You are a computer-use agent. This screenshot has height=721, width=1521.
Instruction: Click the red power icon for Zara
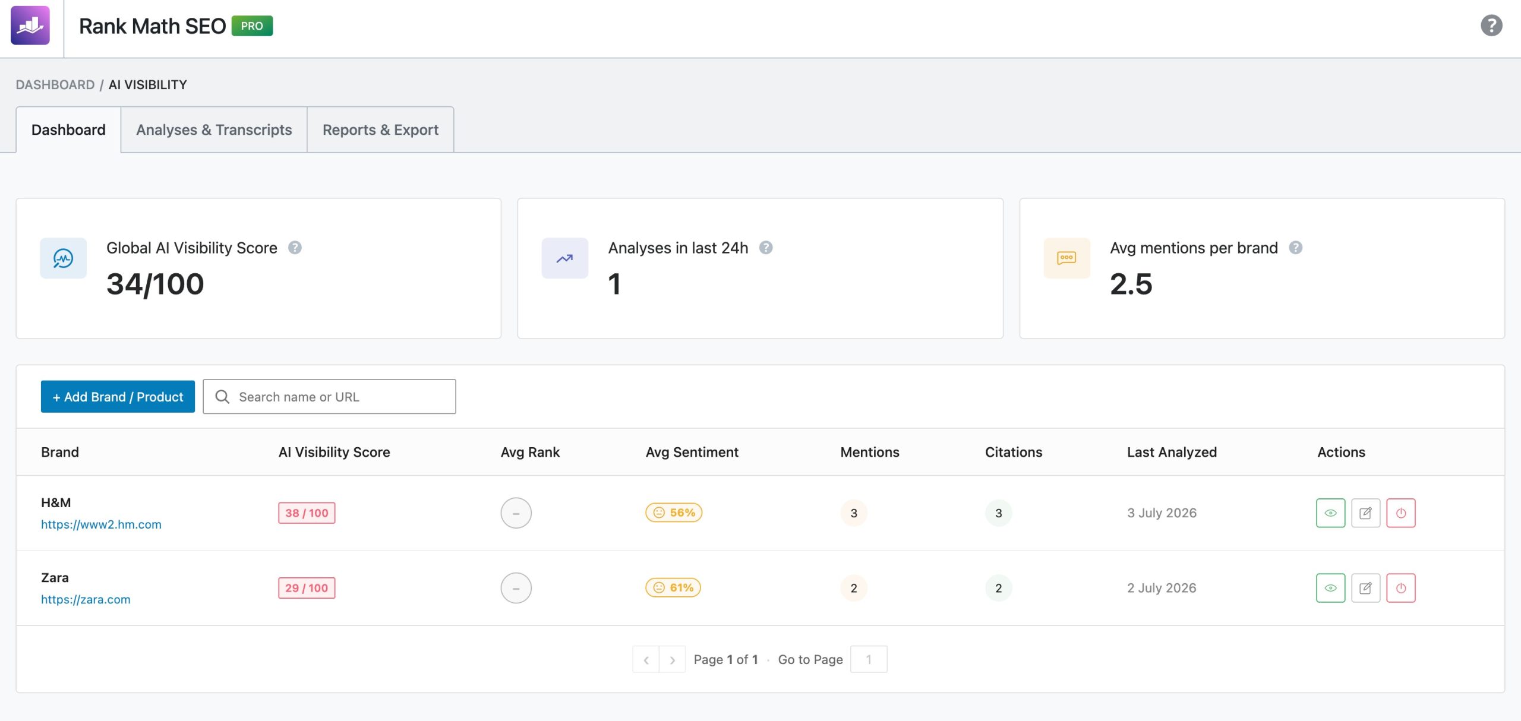[1401, 588]
